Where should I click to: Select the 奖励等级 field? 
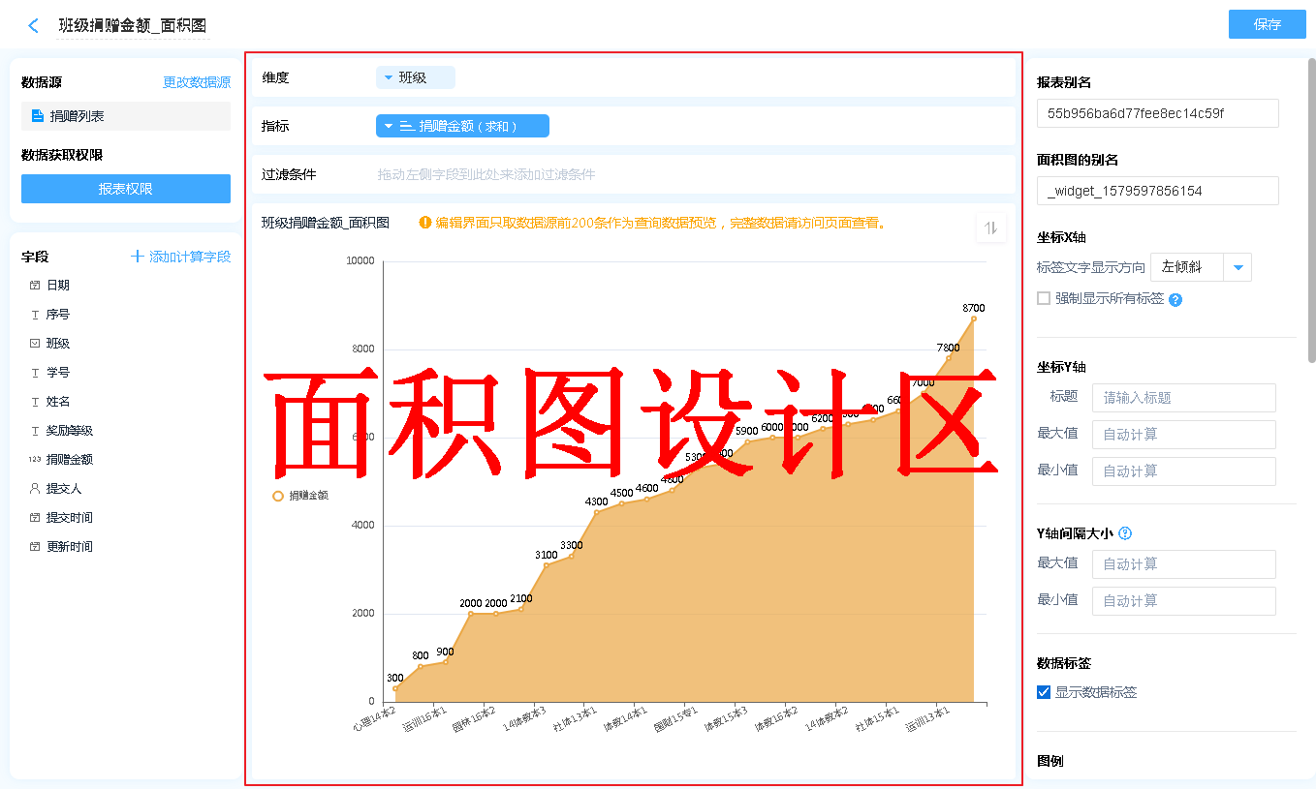pos(70,431)
